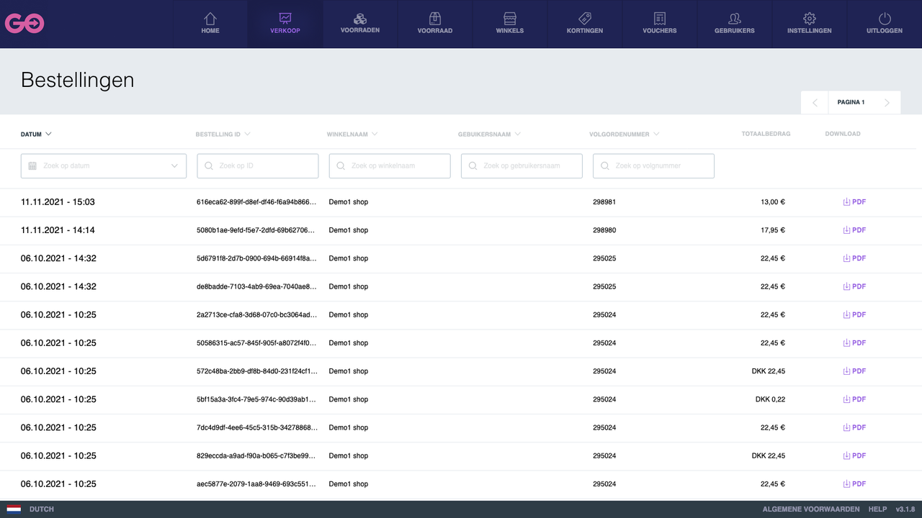Sort by the Gebuikersnaam column chevron

518,134
